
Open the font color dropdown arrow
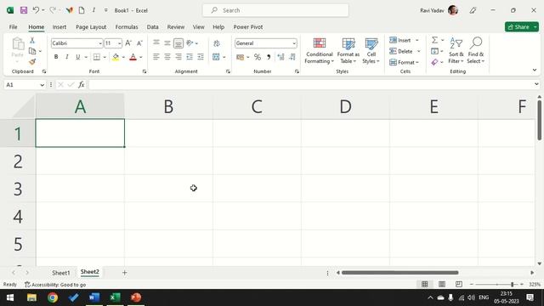click(141, 57)
